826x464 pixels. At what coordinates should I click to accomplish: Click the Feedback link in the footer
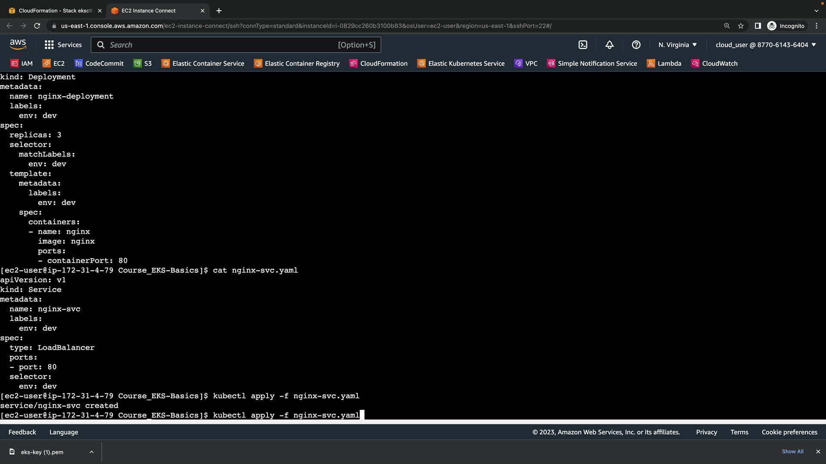coord(22,432)
